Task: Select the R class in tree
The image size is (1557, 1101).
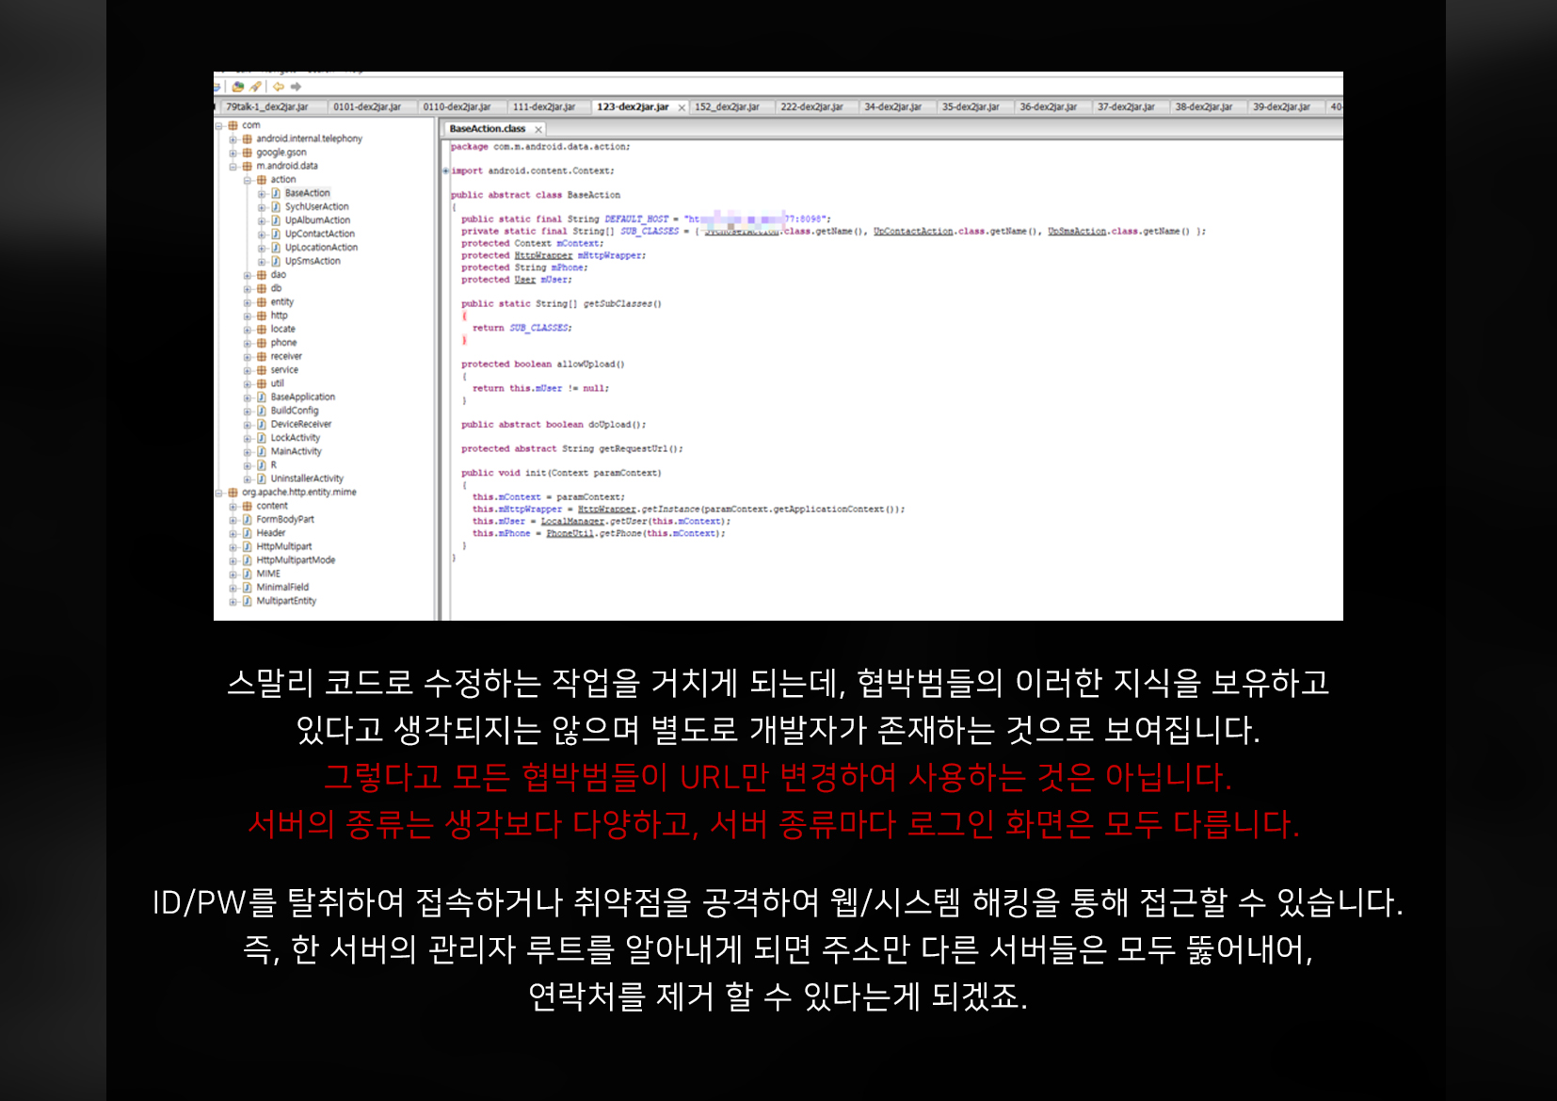Action: [x=274, y=465]
